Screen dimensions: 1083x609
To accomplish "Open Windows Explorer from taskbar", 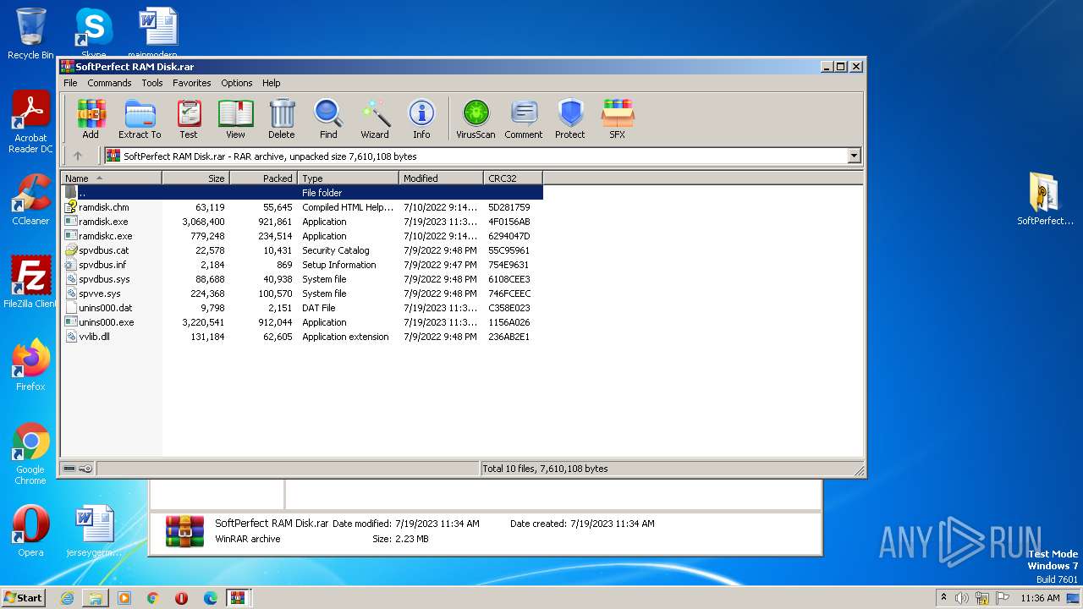I will click(96, 598).
